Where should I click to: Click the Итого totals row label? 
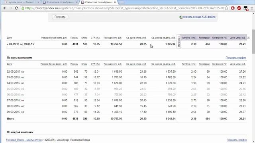coord(10,119)
